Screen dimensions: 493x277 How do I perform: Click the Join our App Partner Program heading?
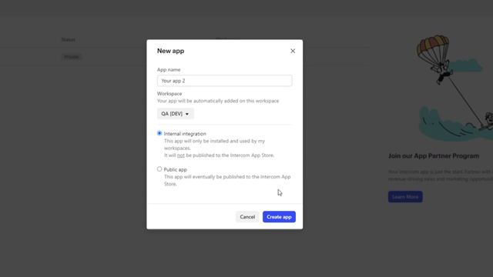click(434, 156)
